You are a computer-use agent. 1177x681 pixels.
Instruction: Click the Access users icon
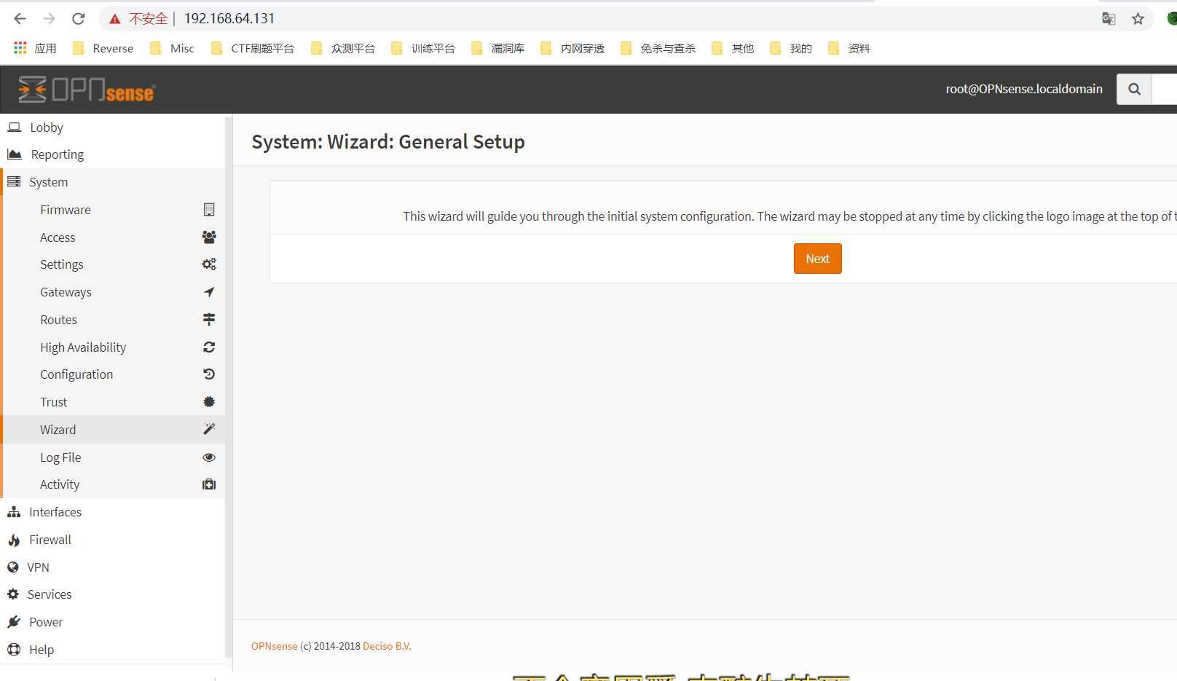(x=209, y=237)
